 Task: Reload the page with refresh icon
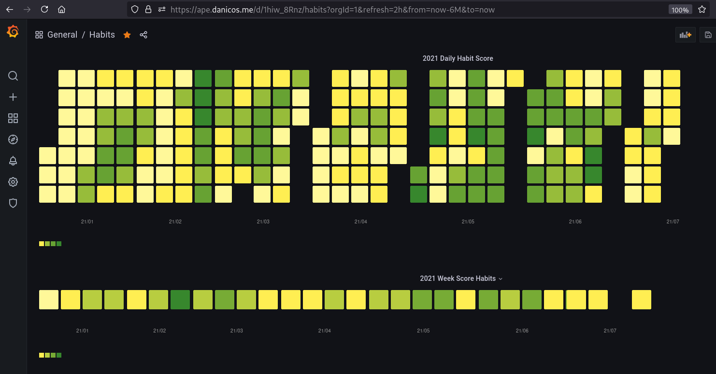(44, 9)
